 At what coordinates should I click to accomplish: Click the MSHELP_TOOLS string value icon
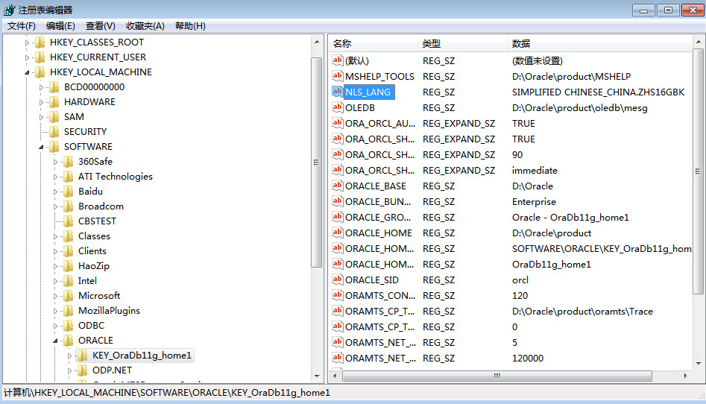tap(337, 76)
